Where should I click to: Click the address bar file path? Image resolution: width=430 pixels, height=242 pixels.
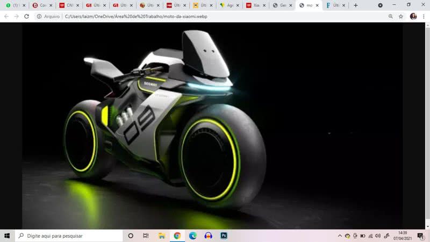coord(136,17)
